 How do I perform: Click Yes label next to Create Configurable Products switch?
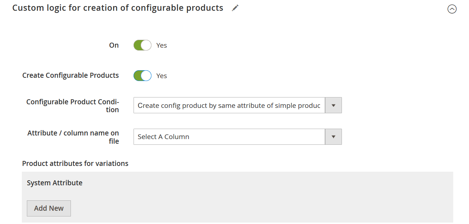pyautogui.click(x=161, y=76)
